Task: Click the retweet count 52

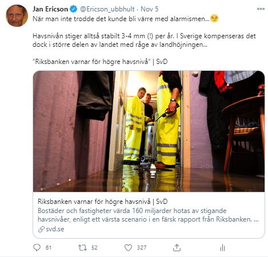Action: [94, 248]
